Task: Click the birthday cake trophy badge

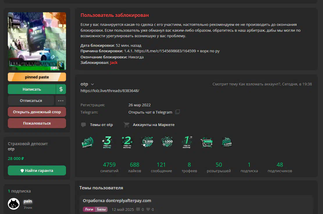Action: 227,142
